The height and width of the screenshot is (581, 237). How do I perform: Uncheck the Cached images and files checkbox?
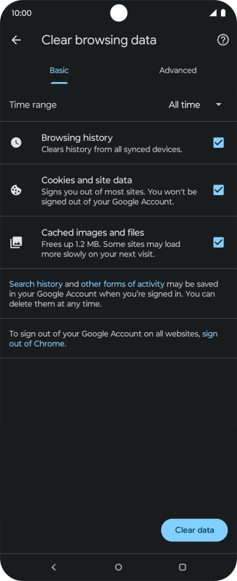(x=218, y=243)
